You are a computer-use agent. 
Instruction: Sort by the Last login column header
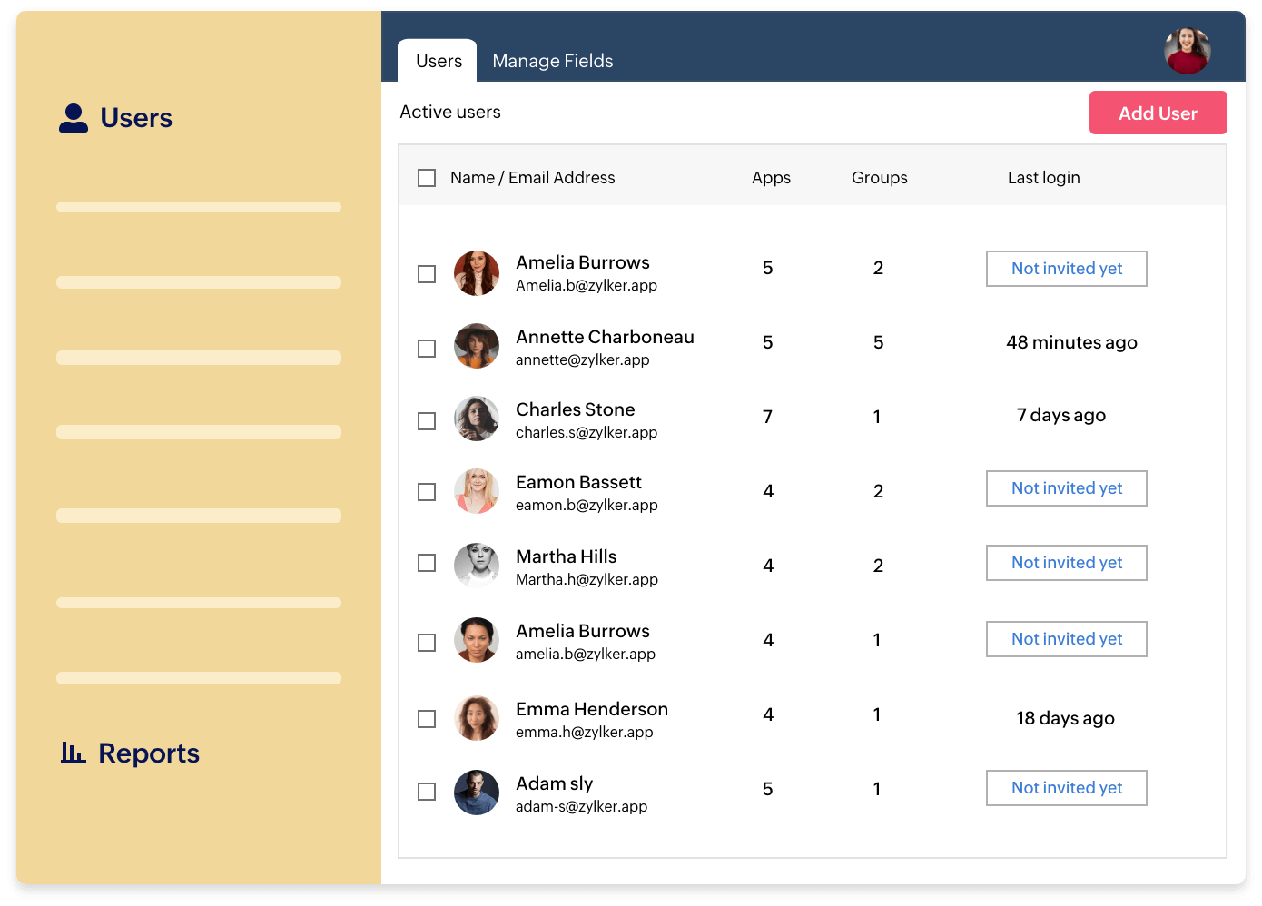pyautogui.click(x=1043, y=178)
